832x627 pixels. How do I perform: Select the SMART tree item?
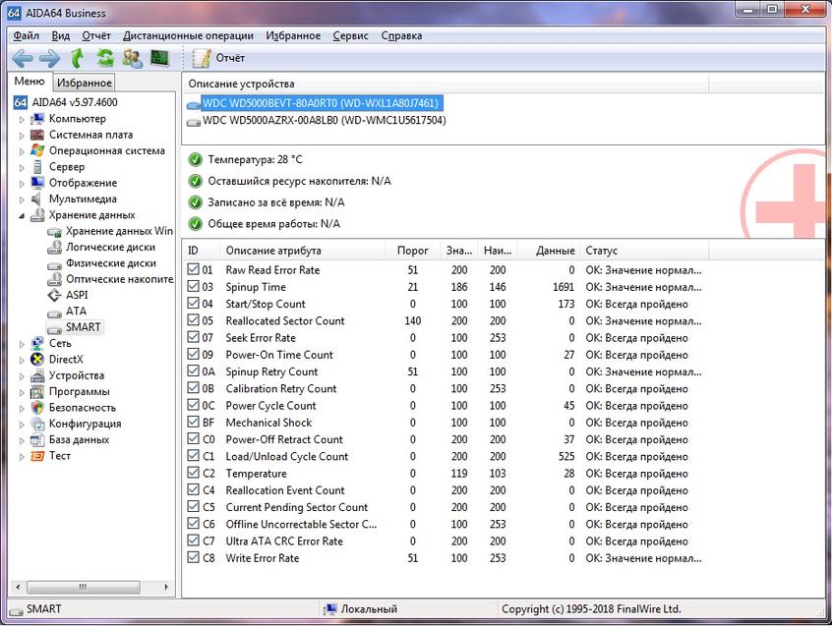75,327
